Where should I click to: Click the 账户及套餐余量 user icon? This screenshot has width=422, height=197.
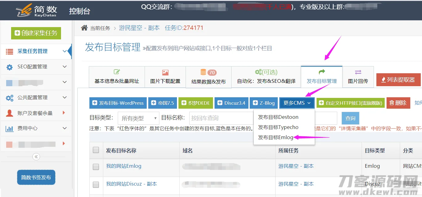10,113
